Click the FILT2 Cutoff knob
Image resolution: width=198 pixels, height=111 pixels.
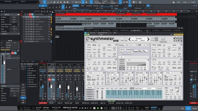click(x=169, y=62)
